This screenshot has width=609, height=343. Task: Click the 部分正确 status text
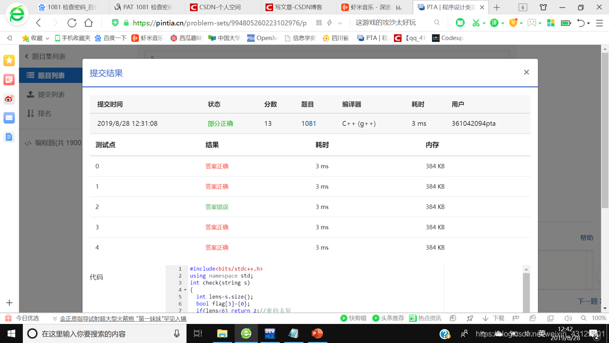pos(220,123)
